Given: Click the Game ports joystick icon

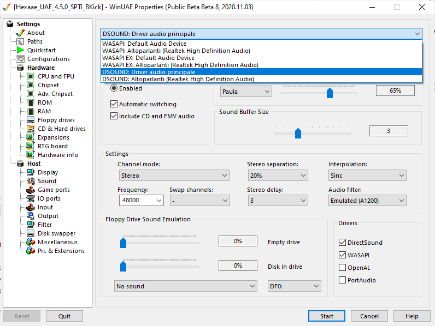Looking at the screenshot, I should pos(31,190).
